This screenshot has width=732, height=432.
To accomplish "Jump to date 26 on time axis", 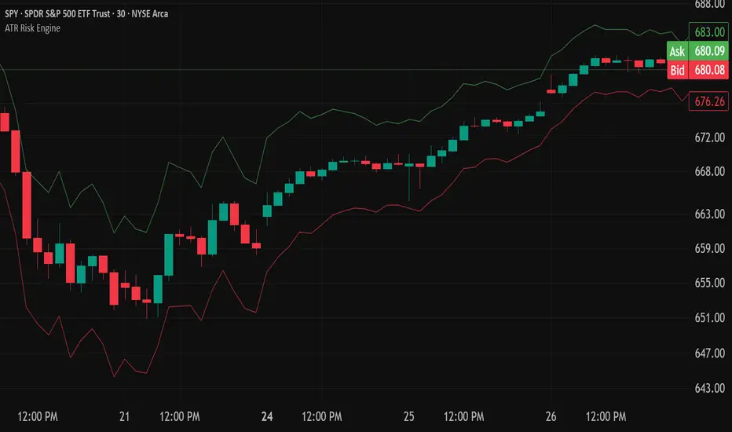I will click(x=550, y=415).
